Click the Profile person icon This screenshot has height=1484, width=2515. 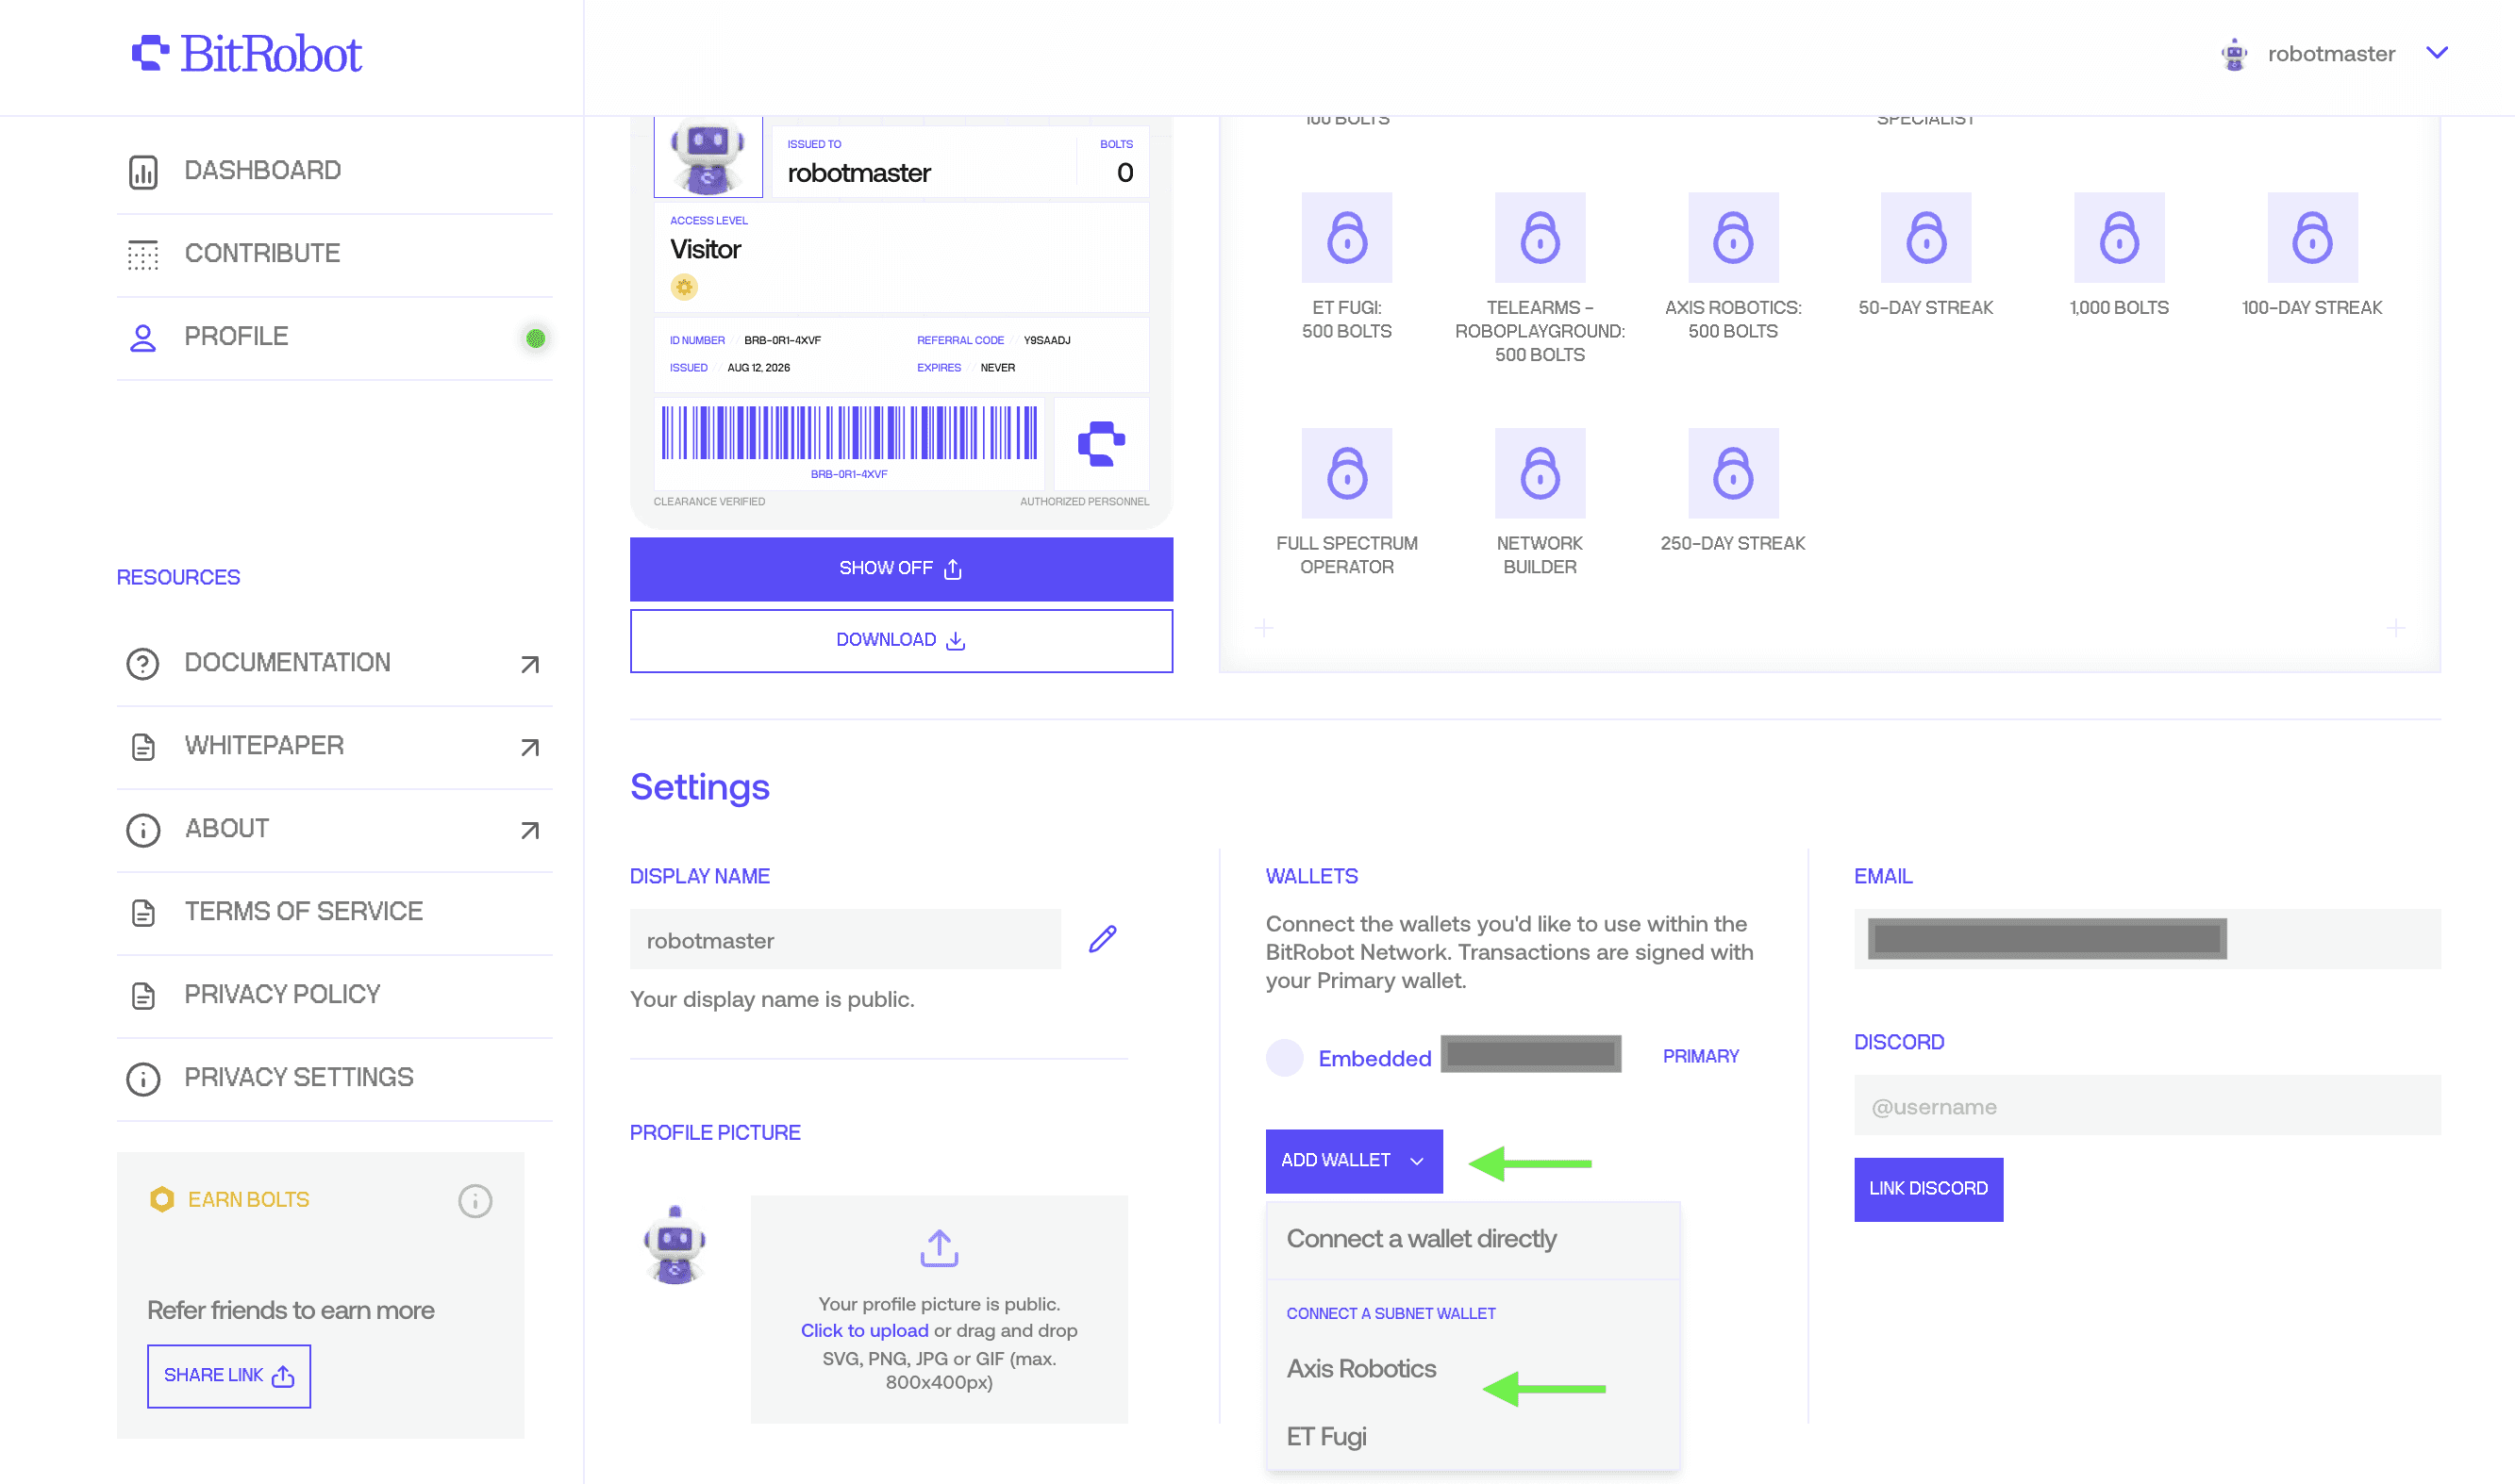(x=143, y=338)
